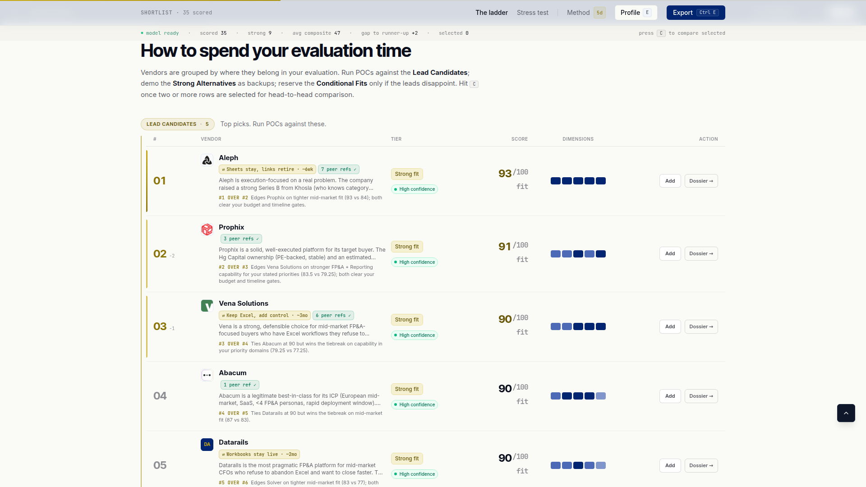This screenshot has width=866, height=487.
Task: Open the Method tab
Action: [x=586, y=13]
